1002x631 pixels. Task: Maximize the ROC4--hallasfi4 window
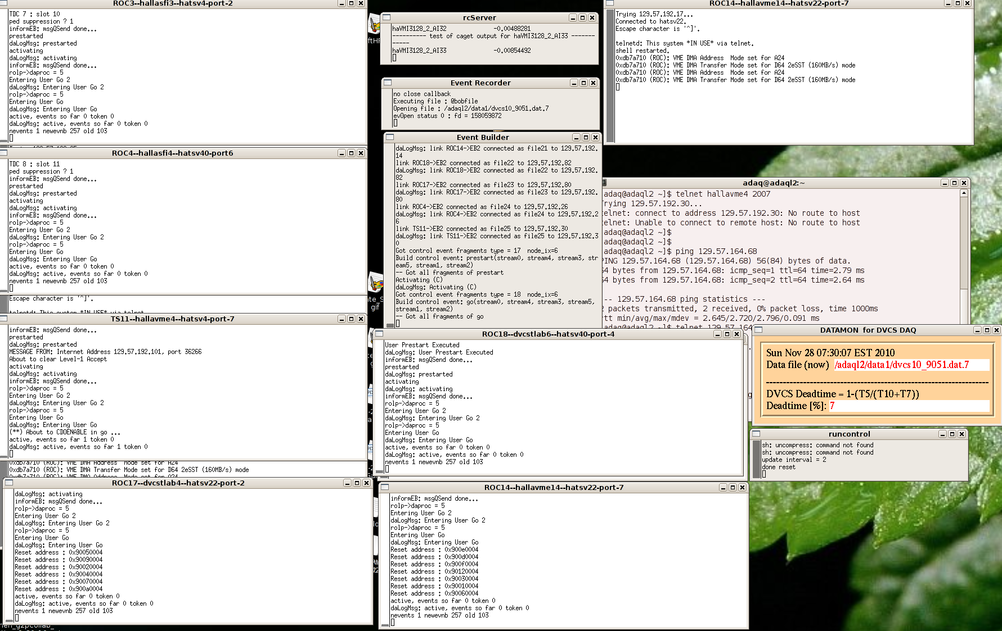pyautogui.click(x=351, y=153)
